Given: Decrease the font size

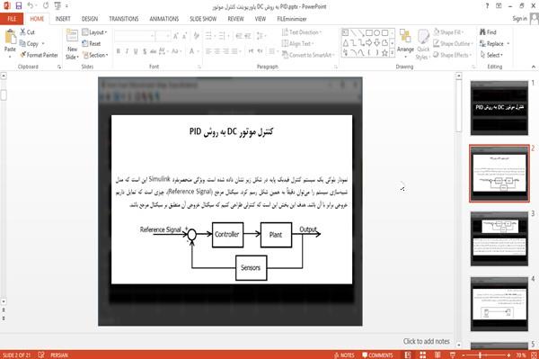Looking at the screenshot, I should (x=185, y=36).
